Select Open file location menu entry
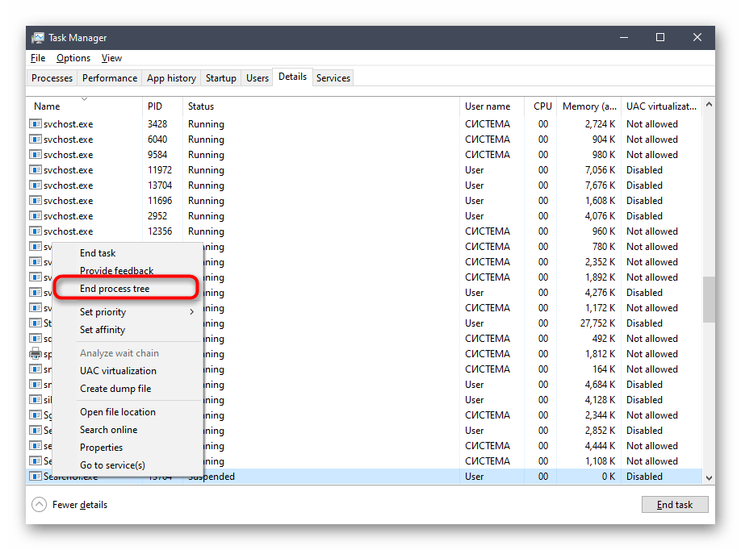This screenshot has height=550, width=741. pyautogui.click(x=118, y=412)
